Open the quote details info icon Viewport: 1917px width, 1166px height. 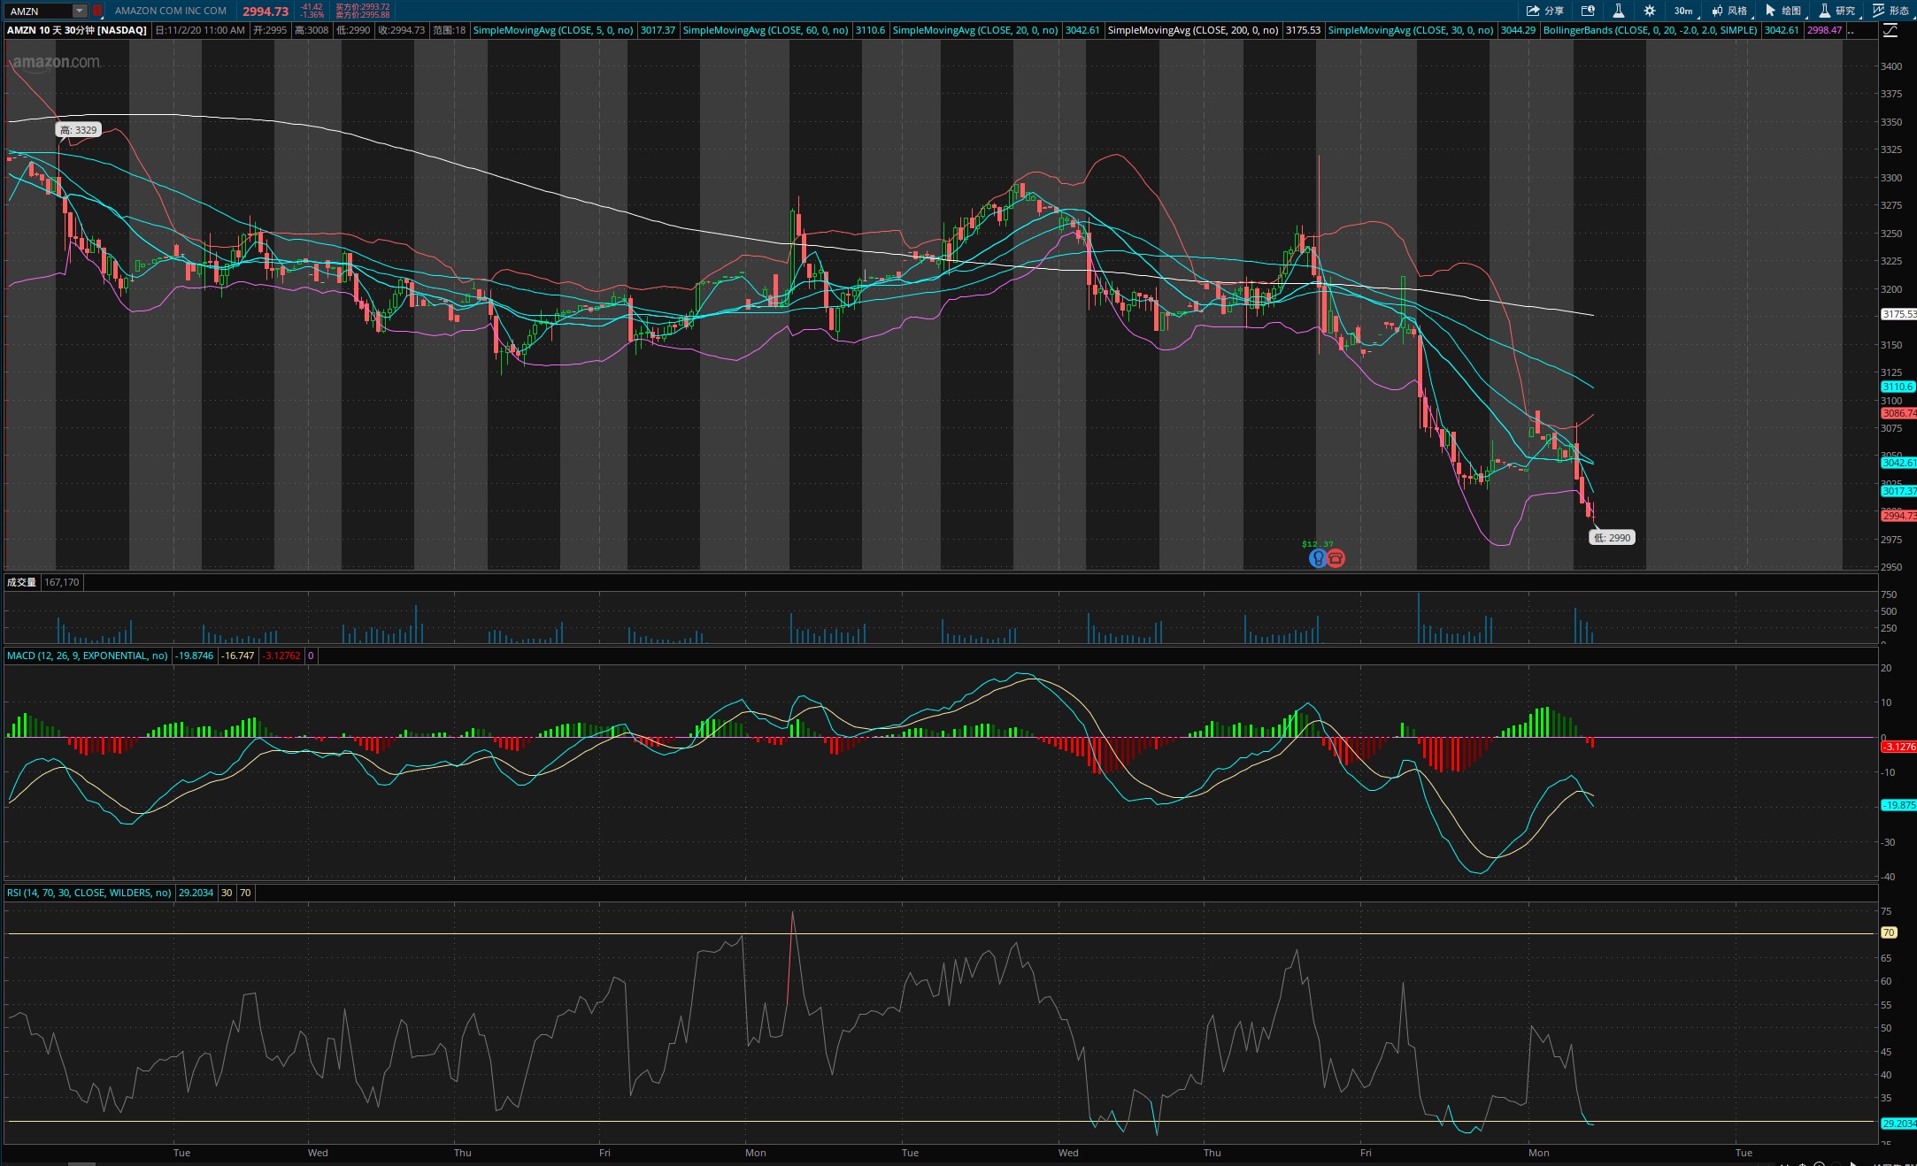[x=1588, y=11]
